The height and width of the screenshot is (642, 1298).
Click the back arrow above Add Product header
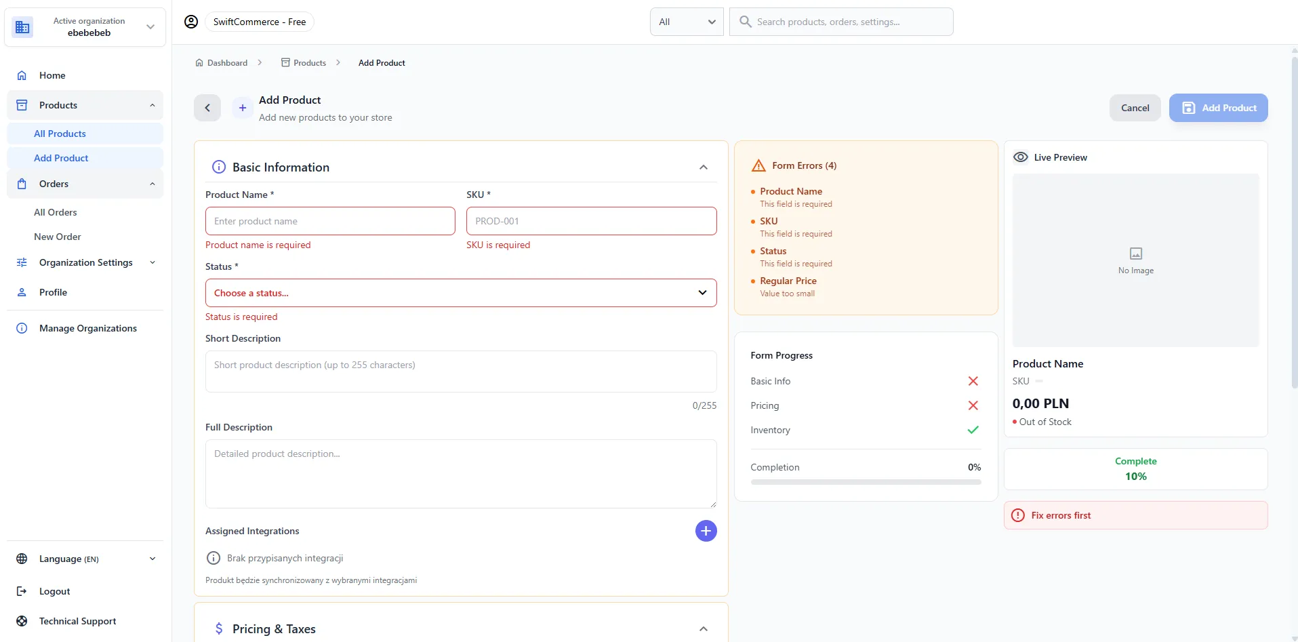coord(207,108)
